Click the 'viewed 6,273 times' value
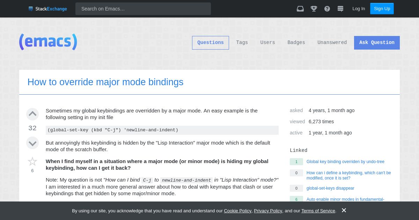 point(321,122)
